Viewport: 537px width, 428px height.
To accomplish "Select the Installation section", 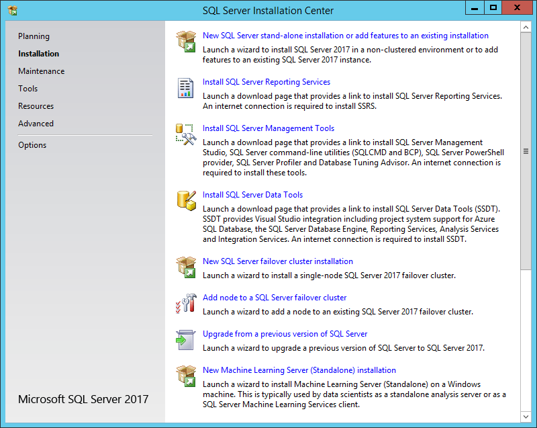I will click(39, 54).
